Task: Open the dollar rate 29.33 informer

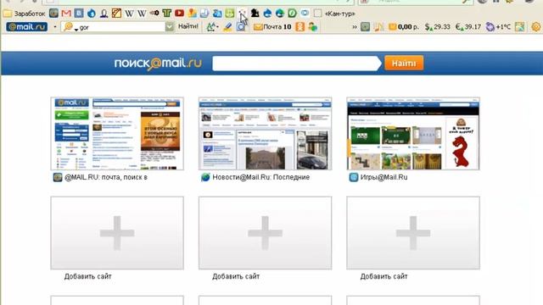Action: tap(438, 27)
